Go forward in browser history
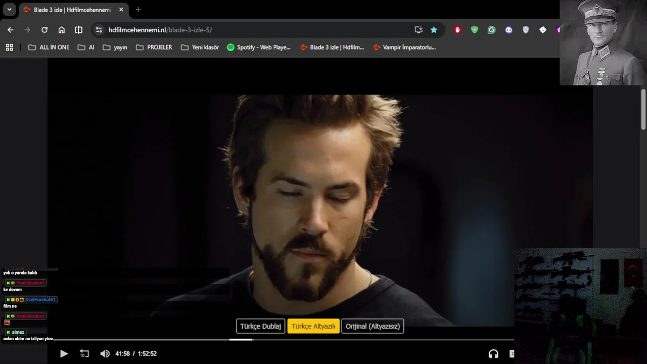Image resolution: width=647 pixels, height=364 pixels. pyautogui.click(x=27, y=30)
